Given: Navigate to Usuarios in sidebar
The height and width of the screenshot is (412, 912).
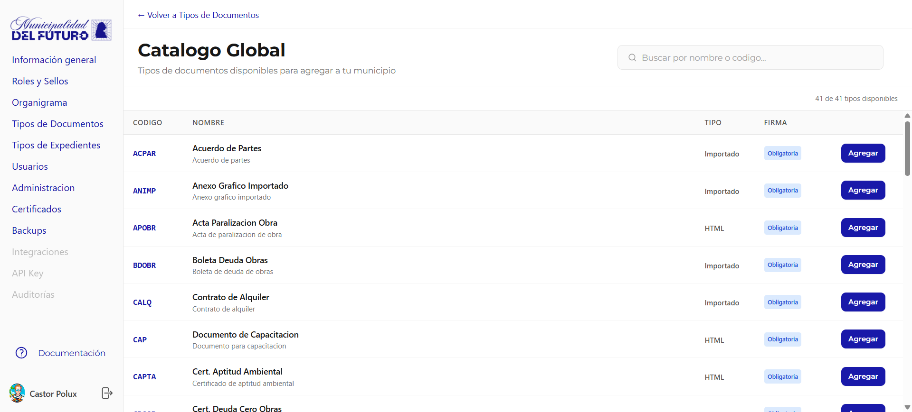Looking at the screenshot, I should tap(30, 166).
